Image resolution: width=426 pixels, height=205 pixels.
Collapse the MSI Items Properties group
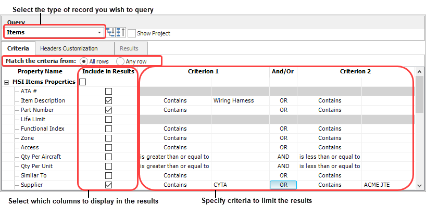(7, 82)
